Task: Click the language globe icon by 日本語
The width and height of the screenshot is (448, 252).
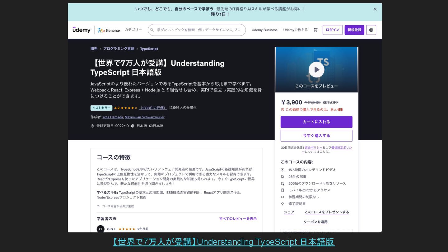Action: [x=133, y=126]
